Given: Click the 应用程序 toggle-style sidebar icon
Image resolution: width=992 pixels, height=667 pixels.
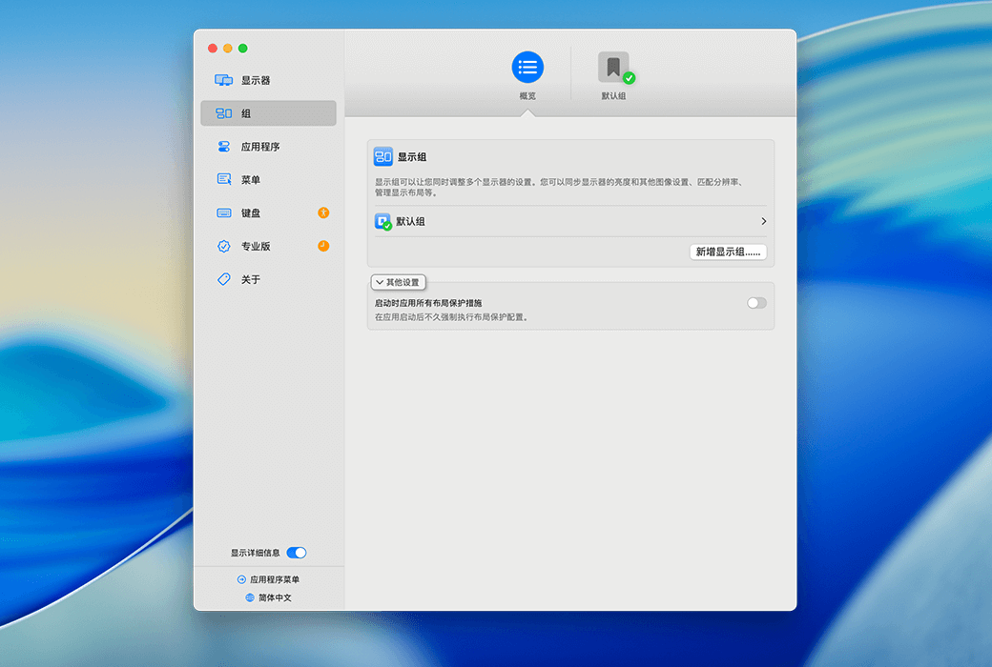Looking at the screenshot, I should (x=223, y=147).
